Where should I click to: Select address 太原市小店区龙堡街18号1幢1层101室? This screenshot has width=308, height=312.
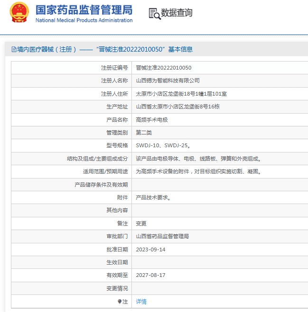point(181,94)
